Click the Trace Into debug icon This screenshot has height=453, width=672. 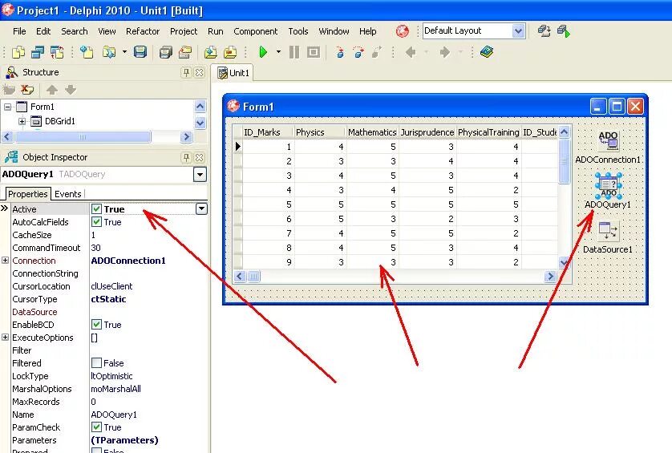click(x=340, y=52)
